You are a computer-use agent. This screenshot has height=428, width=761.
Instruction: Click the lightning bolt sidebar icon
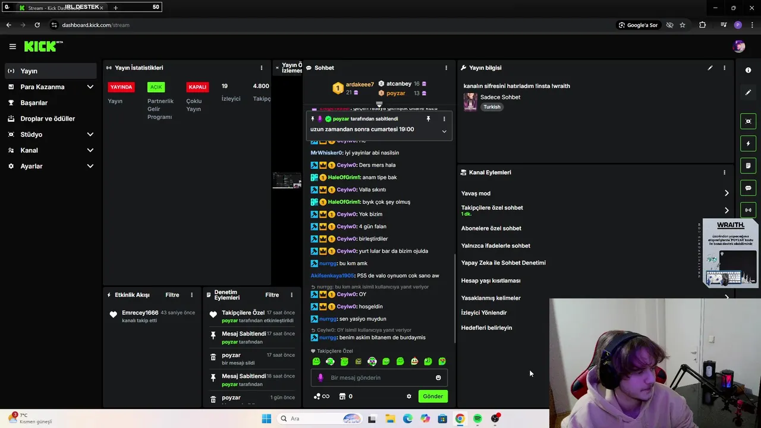click(748, 143)
